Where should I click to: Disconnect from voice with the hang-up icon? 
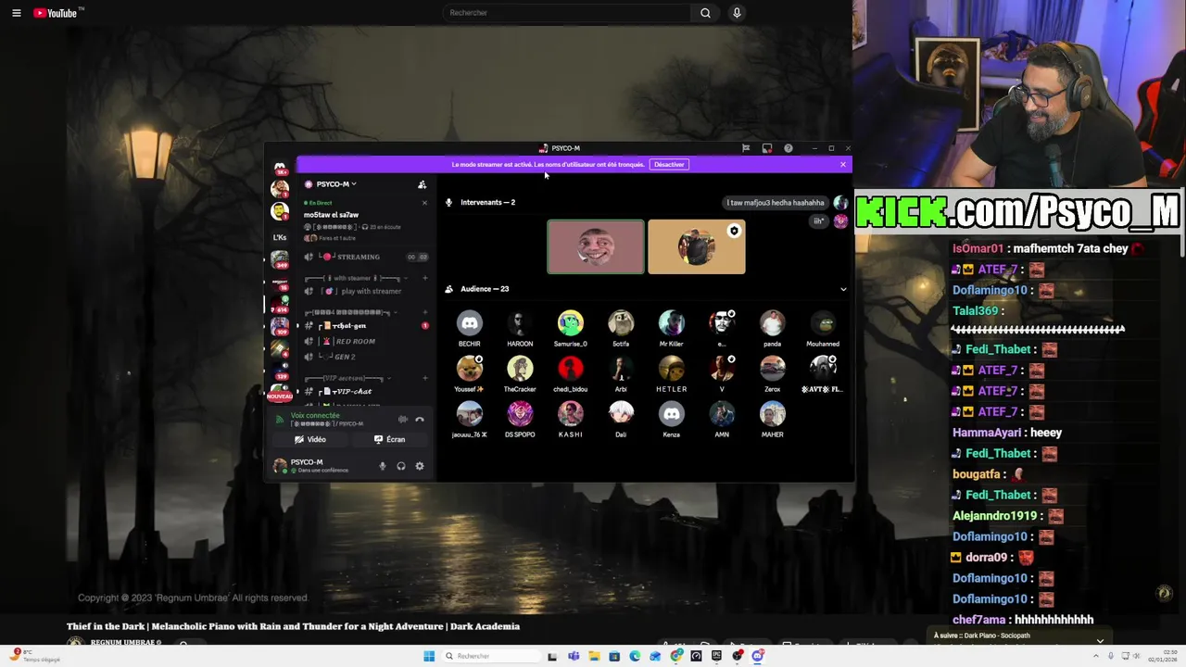pos(420,420)
